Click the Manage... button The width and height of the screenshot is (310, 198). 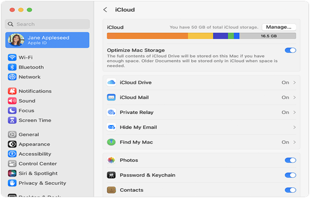click(279, 27)
